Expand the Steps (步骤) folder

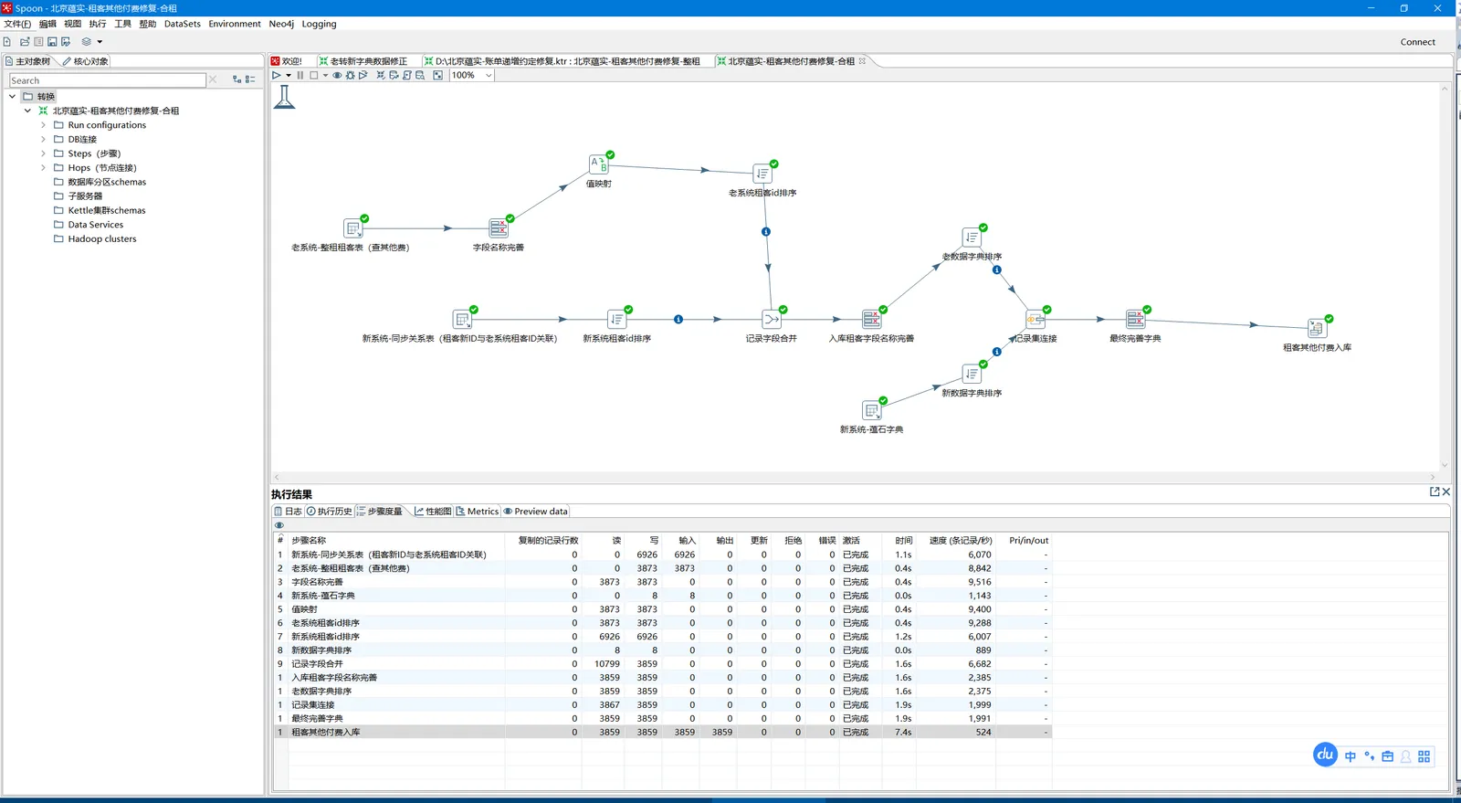click(x=43, y=153)
